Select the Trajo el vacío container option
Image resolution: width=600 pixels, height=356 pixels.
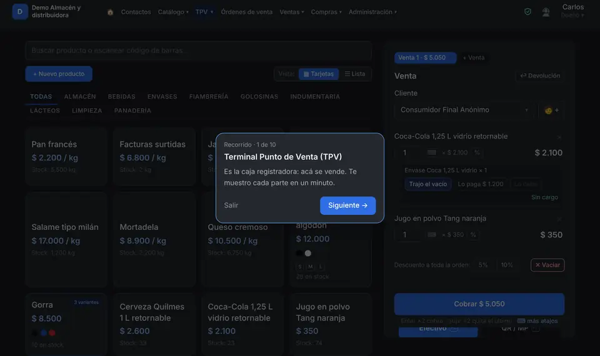coord(427,184)
